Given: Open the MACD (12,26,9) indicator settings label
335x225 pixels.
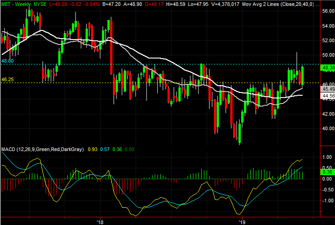Looking at the screenshot, I should pyautogui.click(x=42, y=149).
